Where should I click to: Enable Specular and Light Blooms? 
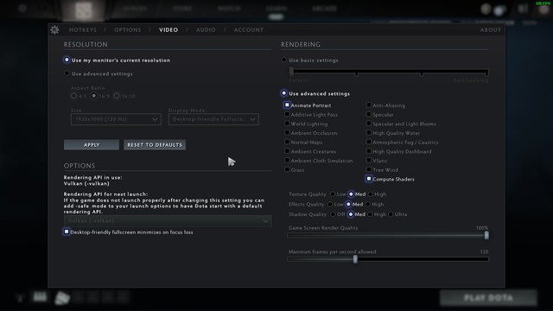[369, 124]
